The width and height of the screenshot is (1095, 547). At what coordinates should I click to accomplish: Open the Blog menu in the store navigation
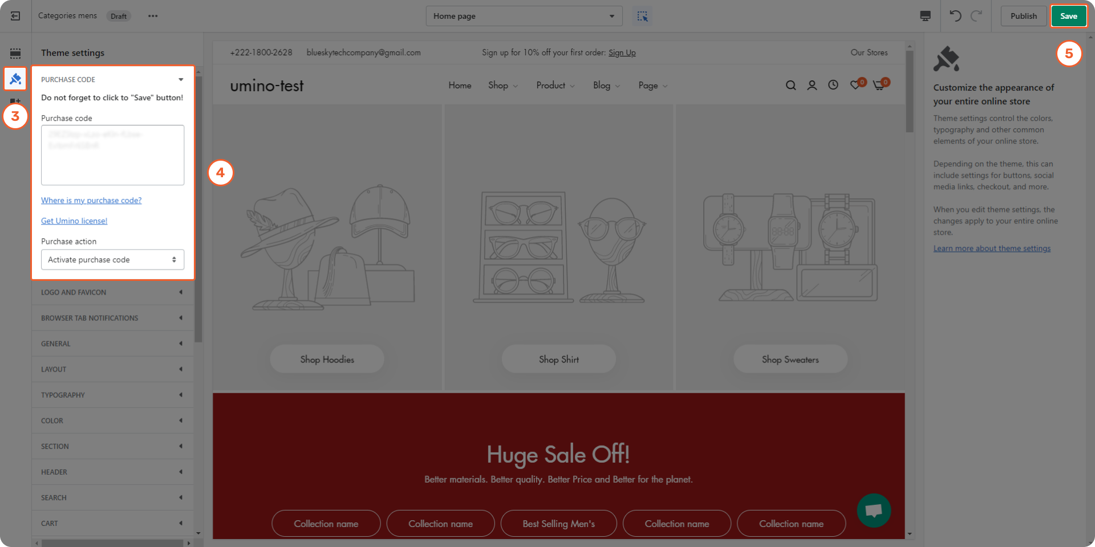pos(606,85)
